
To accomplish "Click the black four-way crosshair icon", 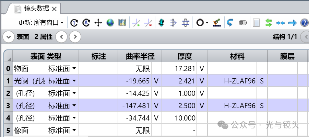I will tap(98, 23).
